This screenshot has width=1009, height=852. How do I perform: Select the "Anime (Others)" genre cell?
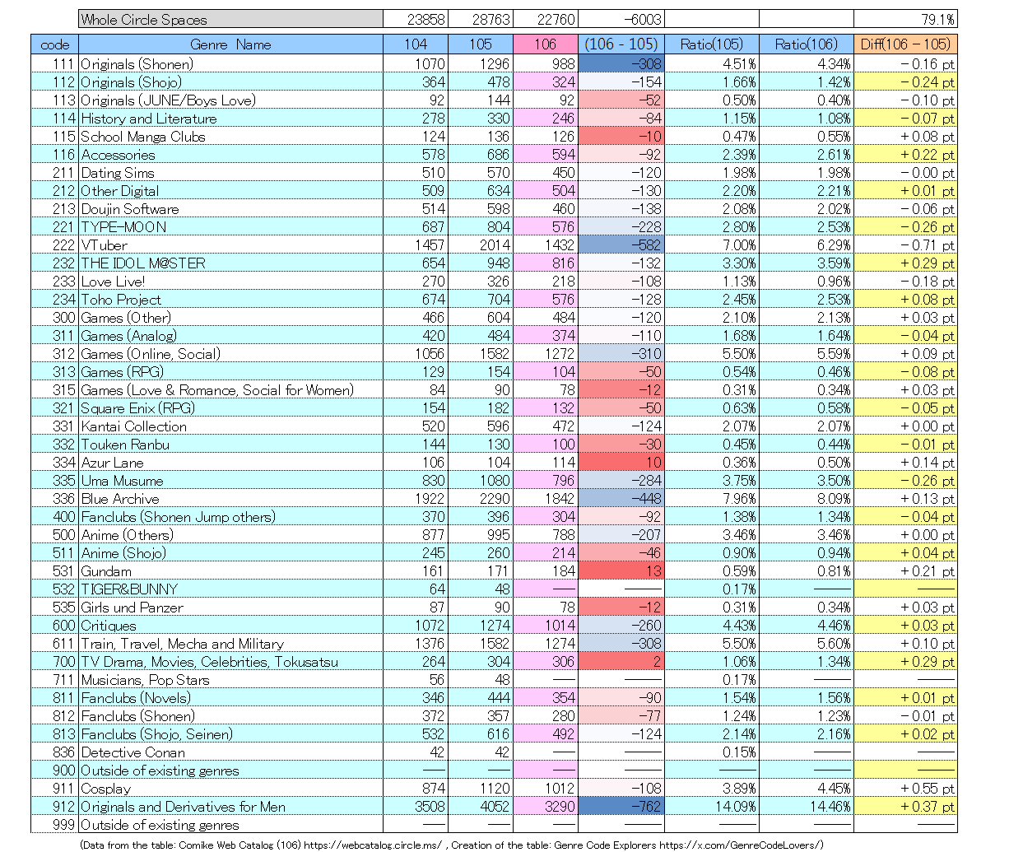(230, 535)
